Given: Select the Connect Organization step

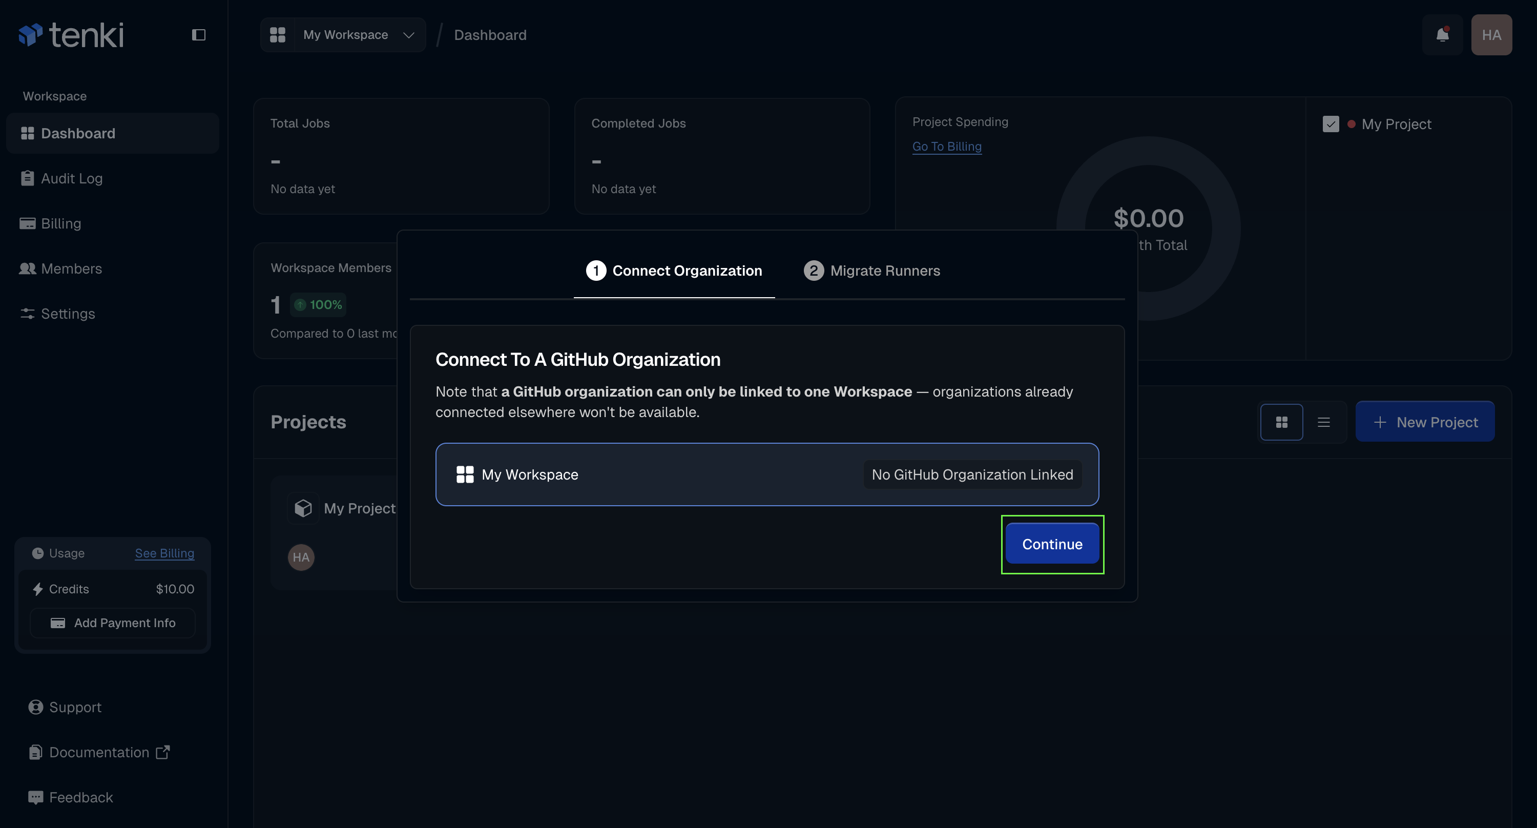Looking at the screenshot, I should pos(674,270).
